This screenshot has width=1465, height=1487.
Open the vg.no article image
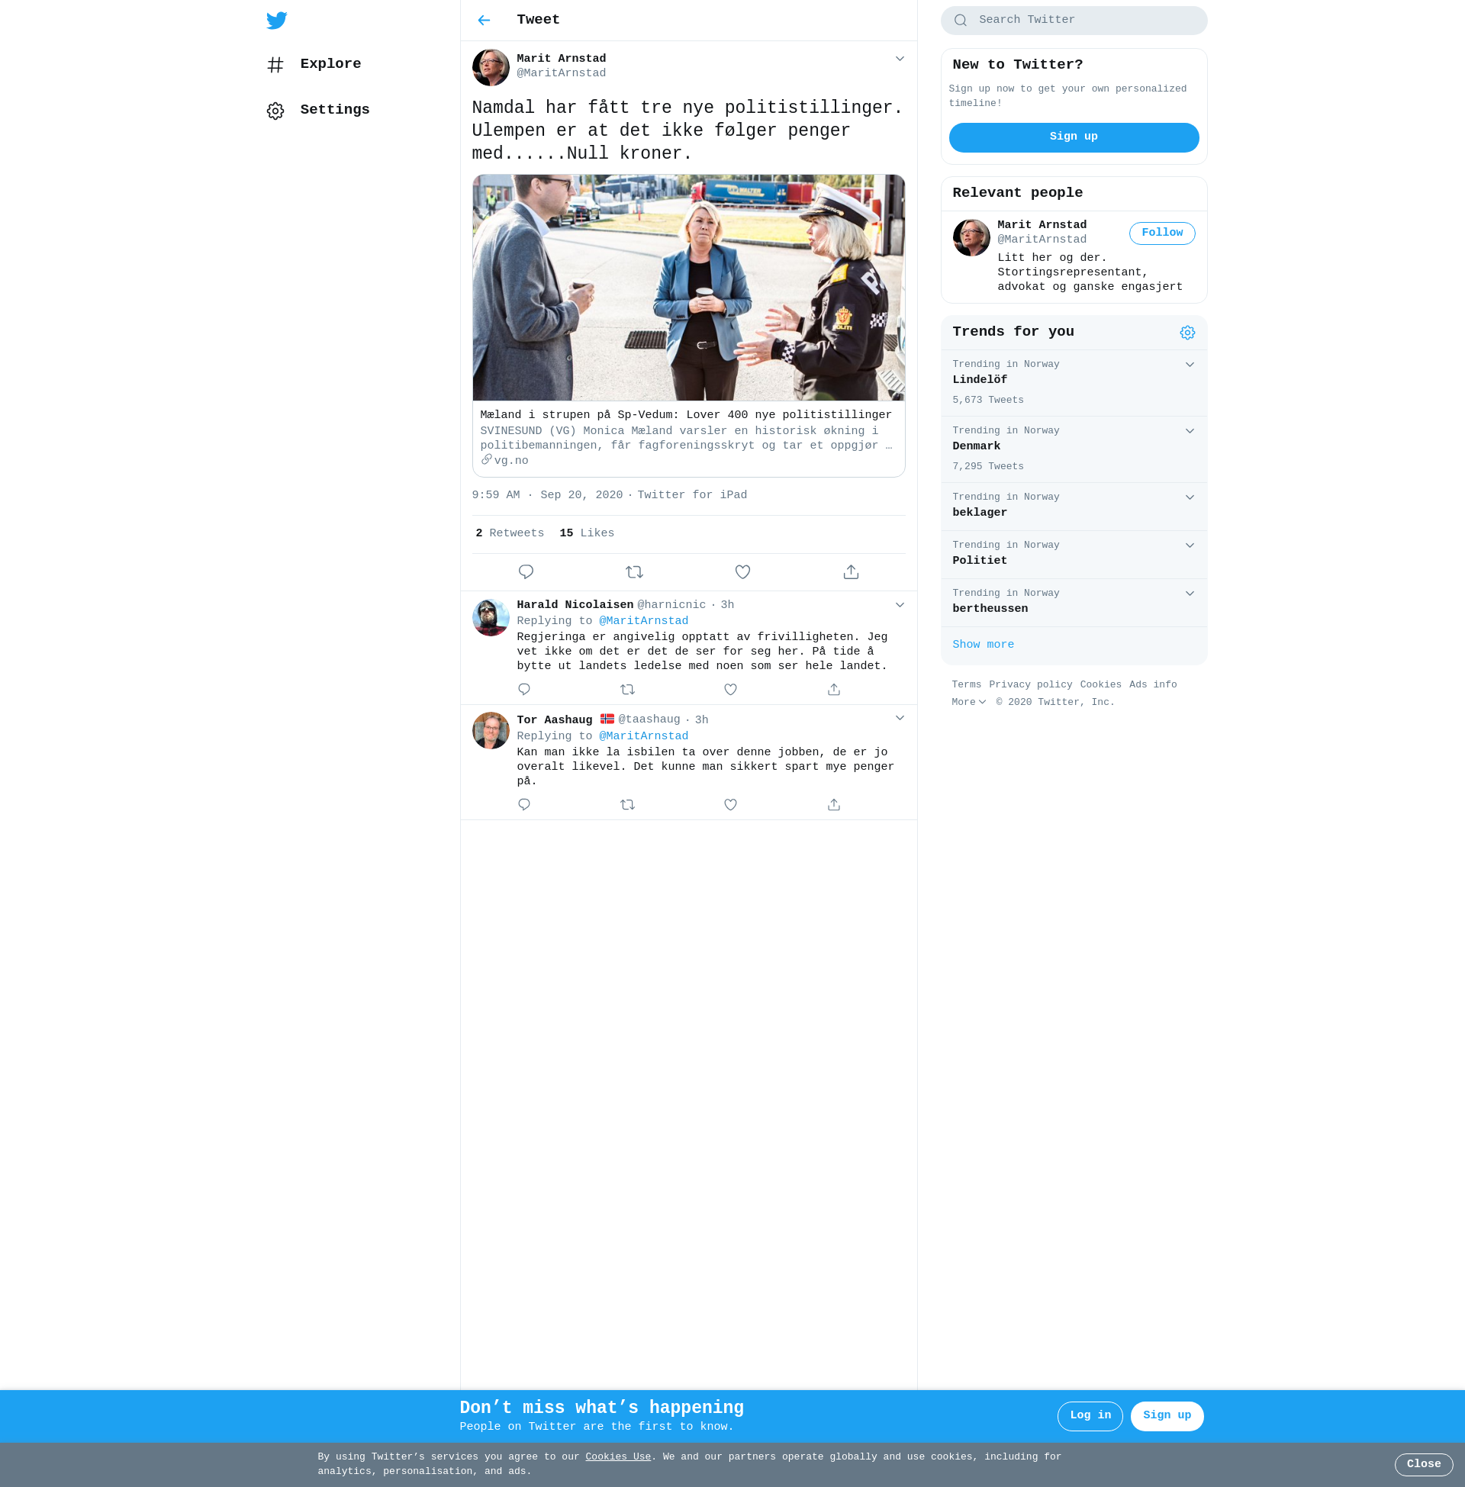coord(688,288)
